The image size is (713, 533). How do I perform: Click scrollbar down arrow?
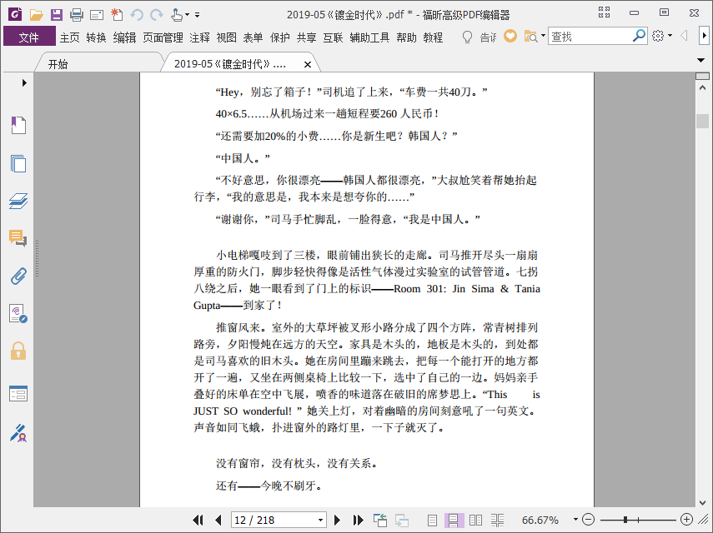tap(702, 502)
